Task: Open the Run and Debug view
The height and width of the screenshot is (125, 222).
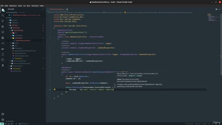Action: (3, 27)
